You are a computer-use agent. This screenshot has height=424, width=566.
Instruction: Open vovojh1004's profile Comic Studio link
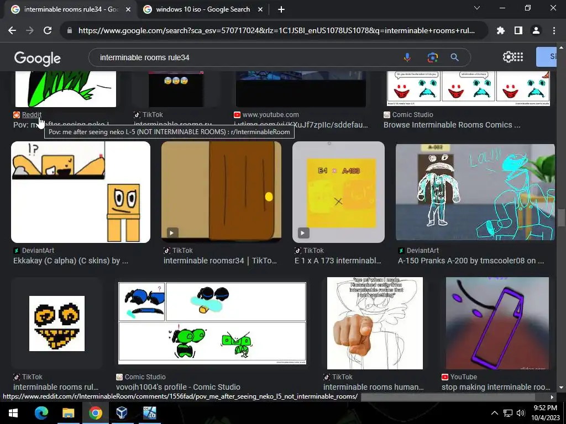pyautogui.click(x=178, y=387)
